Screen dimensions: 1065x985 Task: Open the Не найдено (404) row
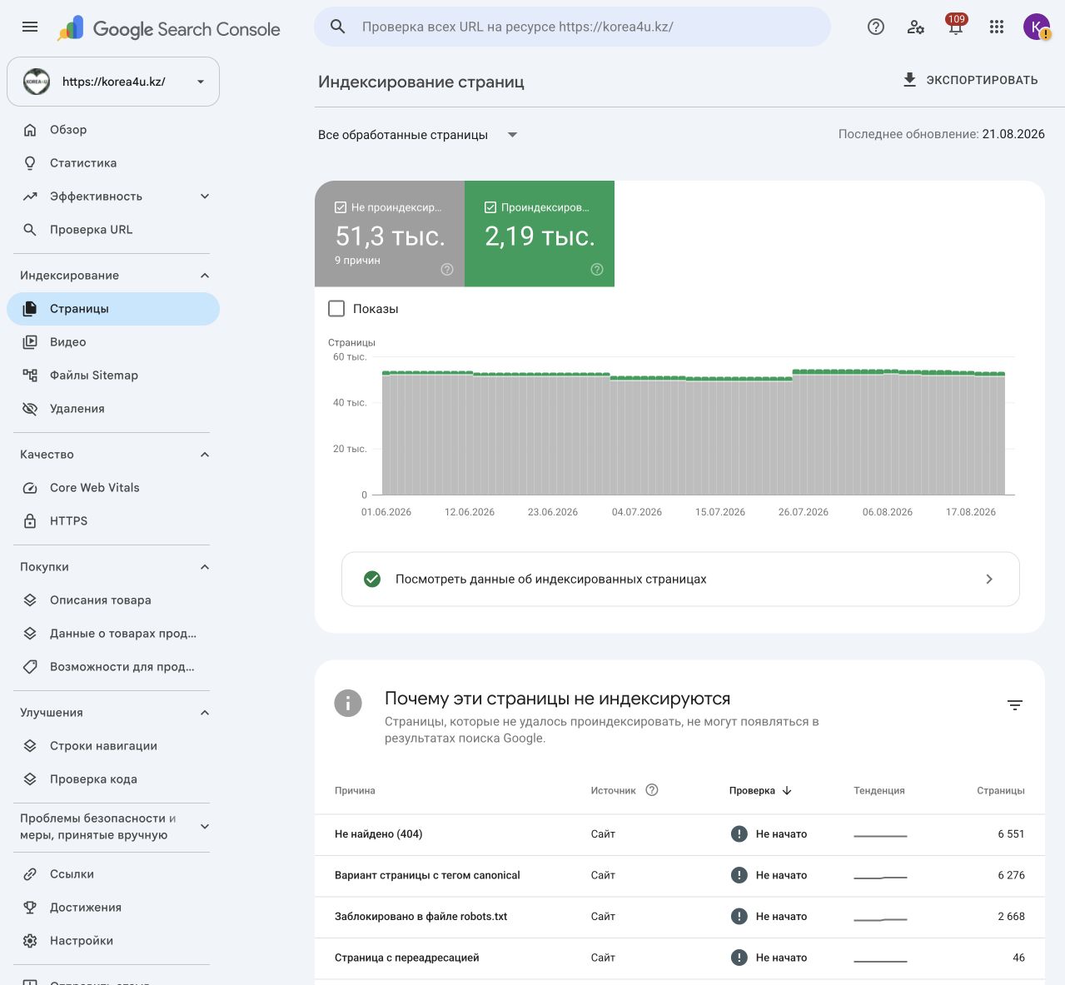point(679,834)
